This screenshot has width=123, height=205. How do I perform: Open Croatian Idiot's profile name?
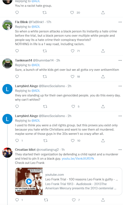pos(25,149)
